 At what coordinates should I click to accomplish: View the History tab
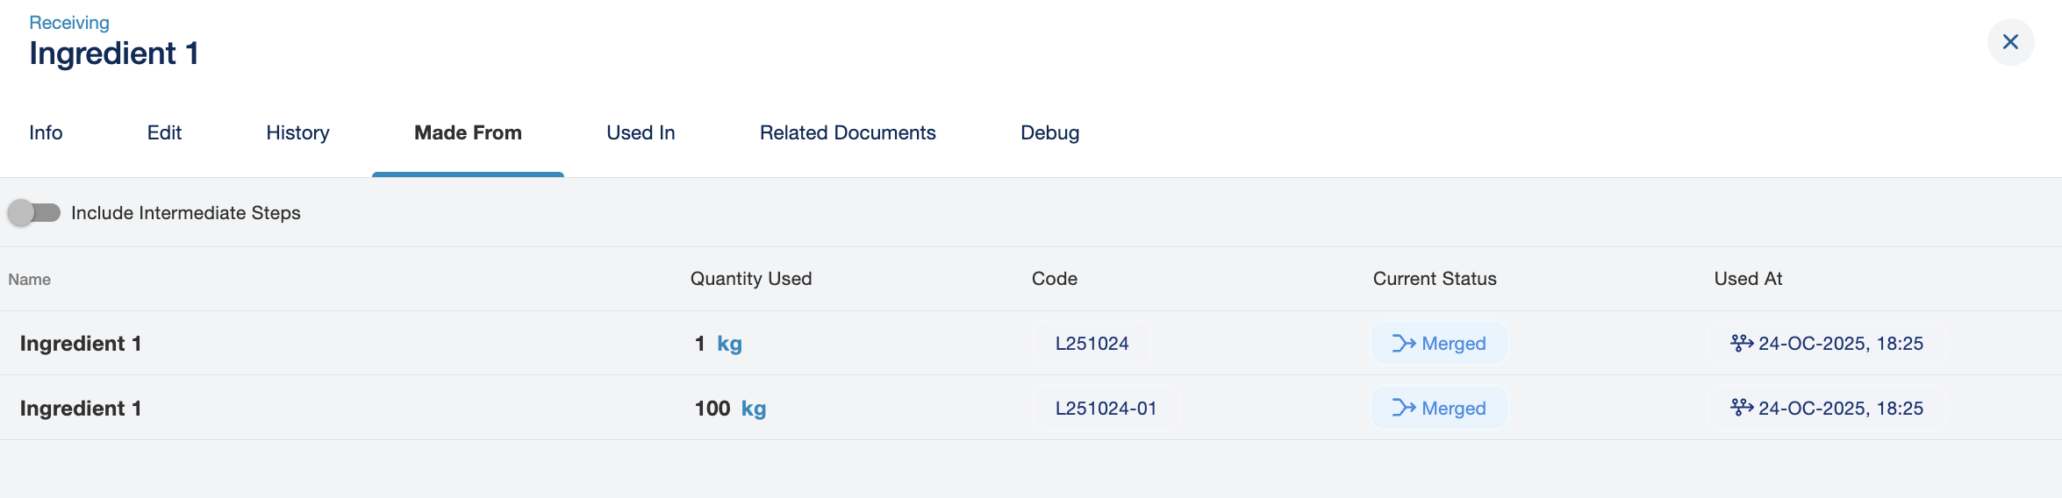click(297, 133)
